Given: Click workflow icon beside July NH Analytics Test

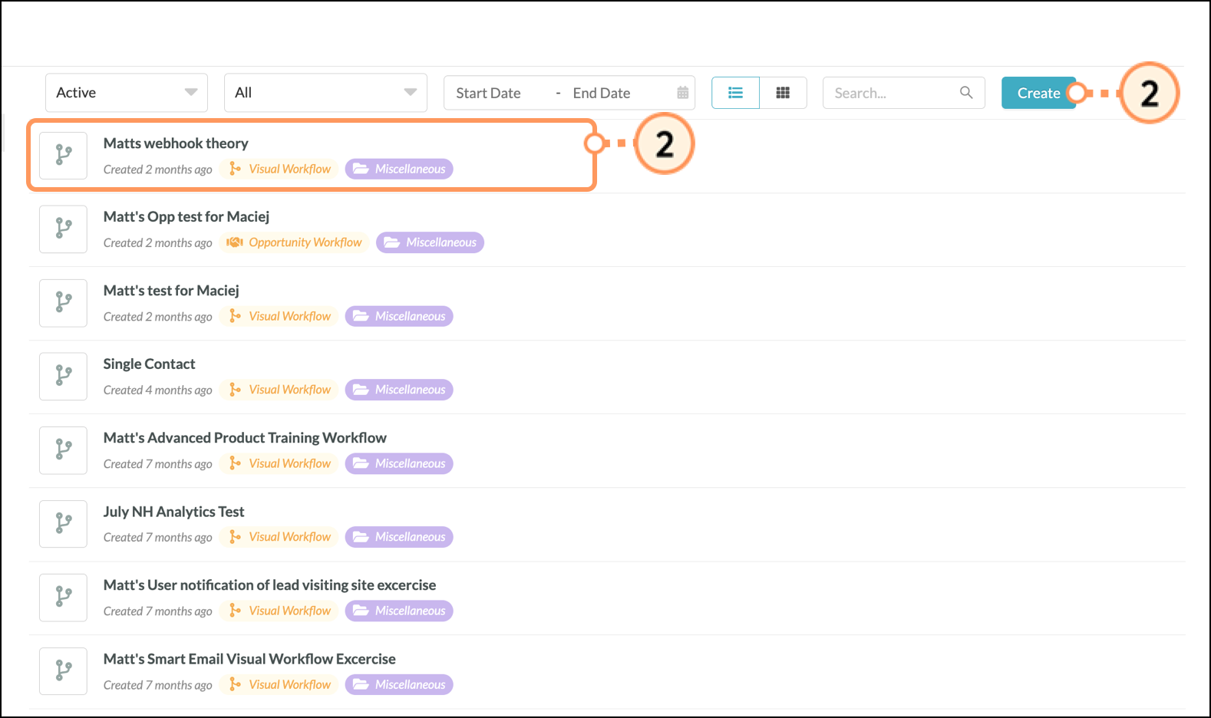Looking at the screenshot, I should 63,523.
